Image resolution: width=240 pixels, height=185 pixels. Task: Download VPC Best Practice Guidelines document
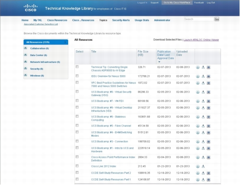(x=203, y=83)
